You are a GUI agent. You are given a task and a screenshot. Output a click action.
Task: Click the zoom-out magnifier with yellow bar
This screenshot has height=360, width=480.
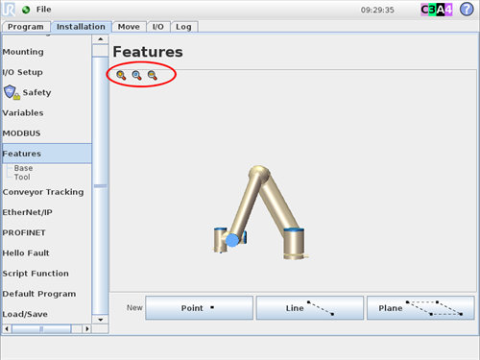tap(153, 76)
